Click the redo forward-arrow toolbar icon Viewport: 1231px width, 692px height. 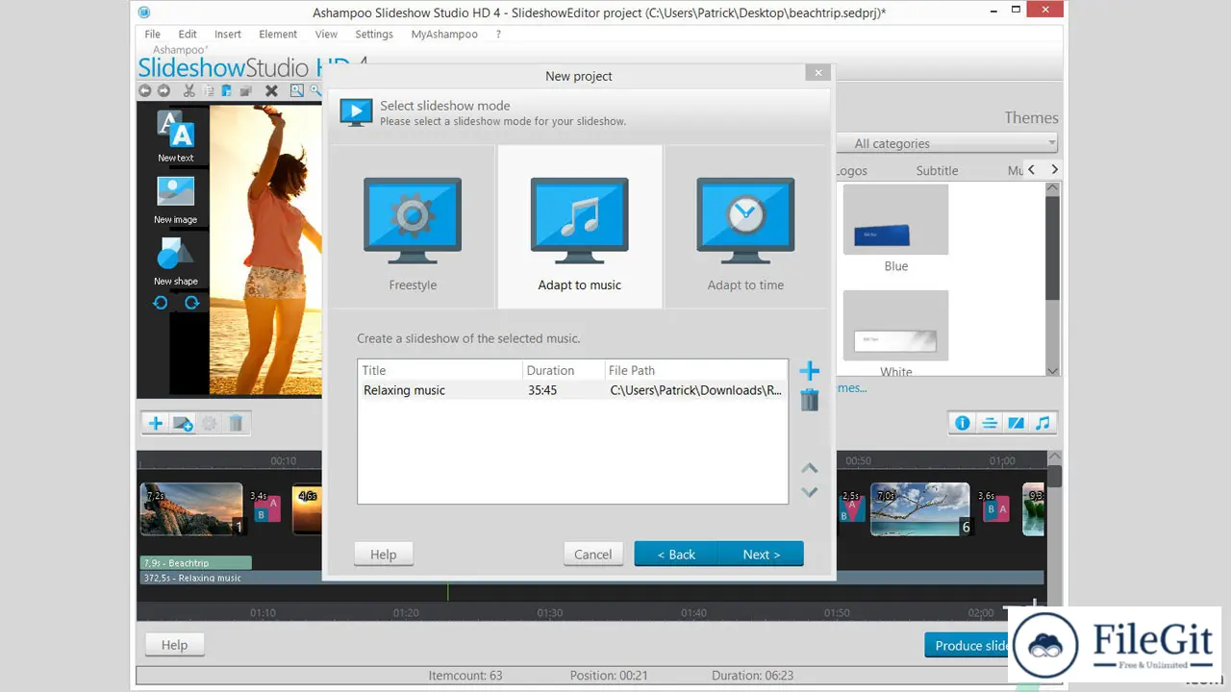tap(164, 91)
